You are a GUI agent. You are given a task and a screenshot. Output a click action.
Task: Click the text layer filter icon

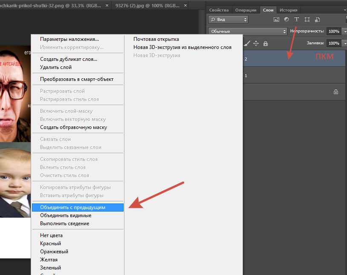click(x=297, y=20)
